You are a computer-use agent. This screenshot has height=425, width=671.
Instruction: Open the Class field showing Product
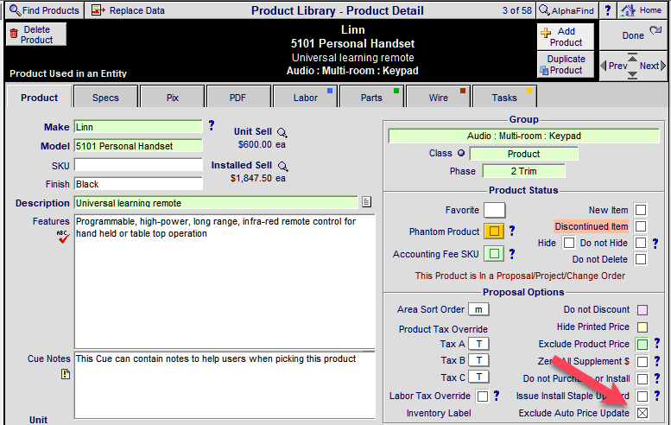(x=523, y=154)
